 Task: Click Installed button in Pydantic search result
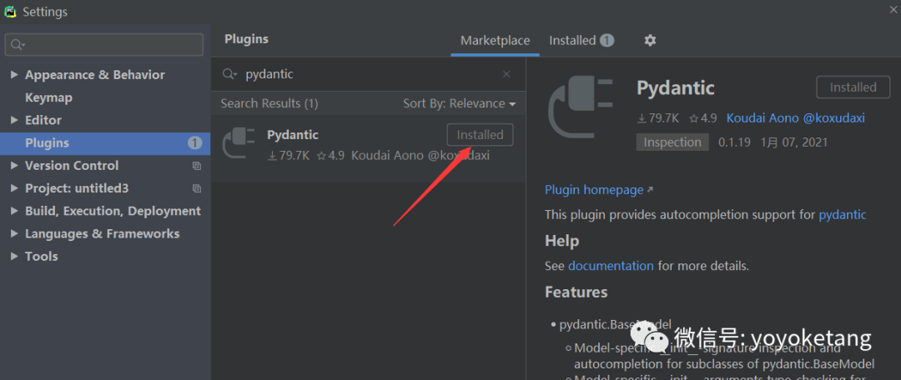[480, 135]
